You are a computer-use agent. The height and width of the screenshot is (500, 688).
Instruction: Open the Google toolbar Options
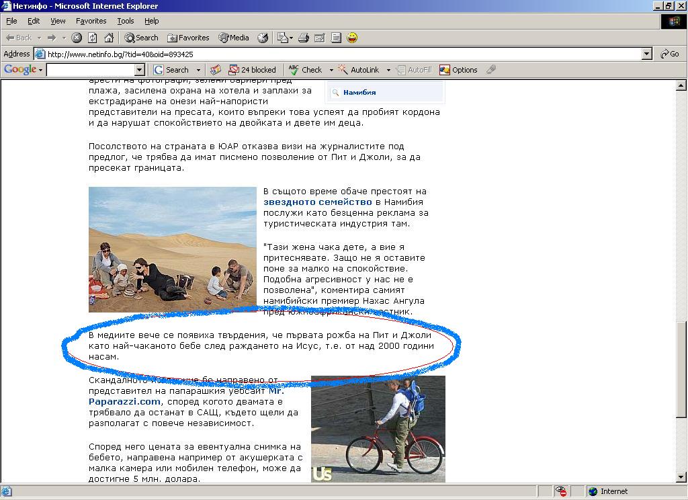coord(458,70)
